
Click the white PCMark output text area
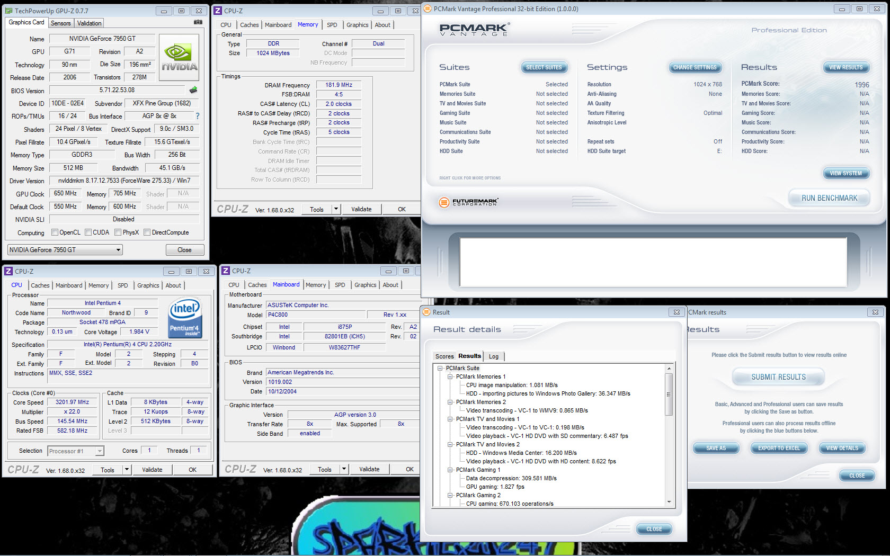[653, 263]
